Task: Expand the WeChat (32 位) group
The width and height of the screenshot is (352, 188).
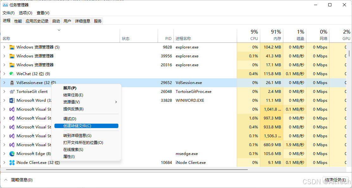Action: click(x=4, y=74)
